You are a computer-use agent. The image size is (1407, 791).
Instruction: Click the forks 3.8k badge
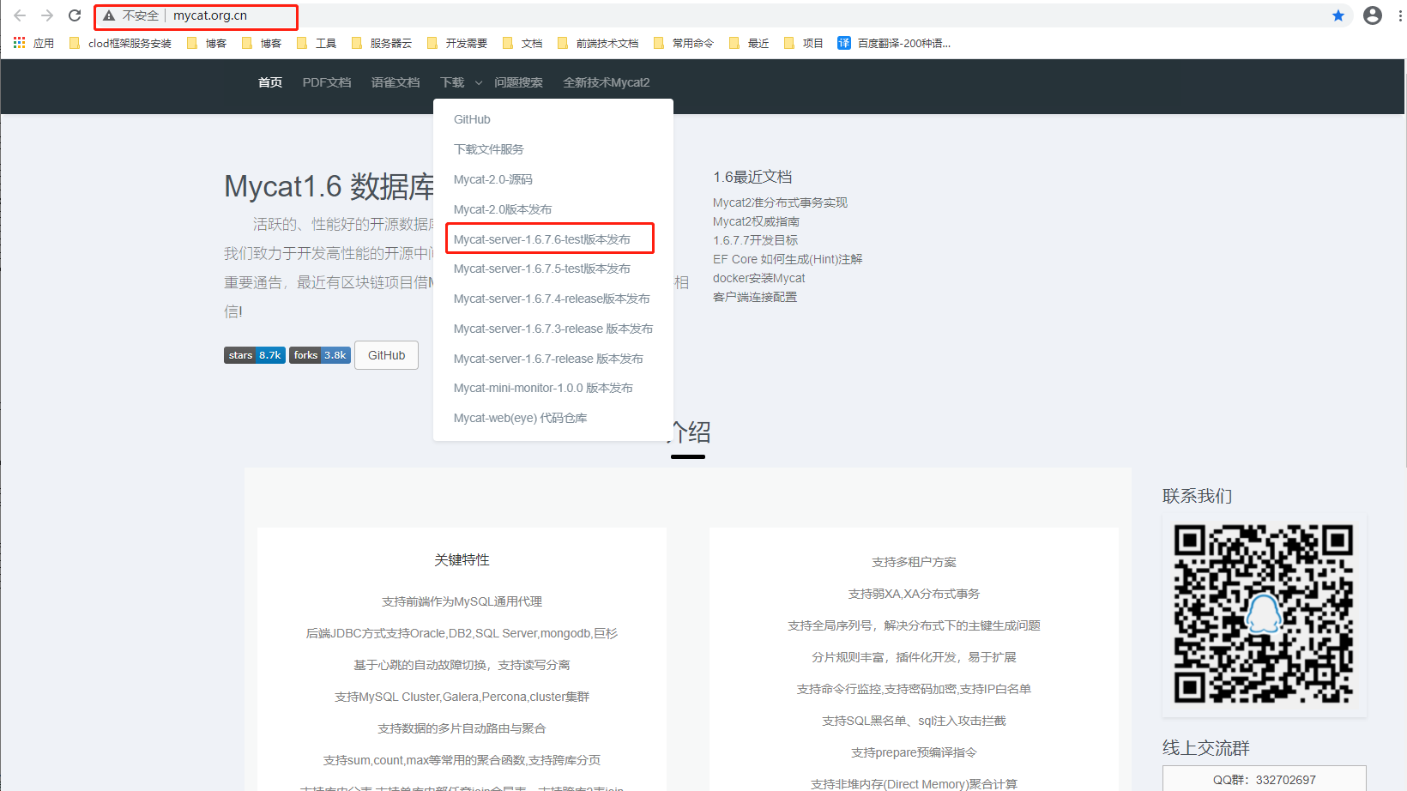pos(320,355)
